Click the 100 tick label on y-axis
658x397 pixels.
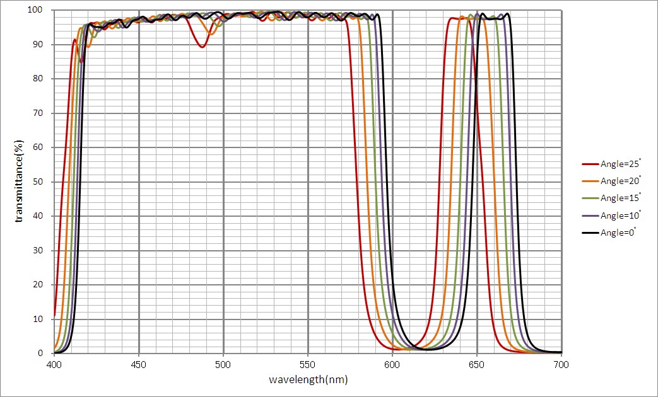point(40,10)
